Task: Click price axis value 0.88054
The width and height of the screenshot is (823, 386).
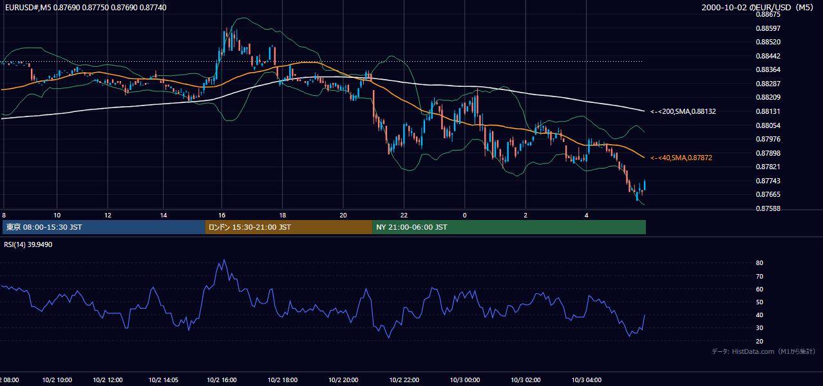Action: [768, 125]
